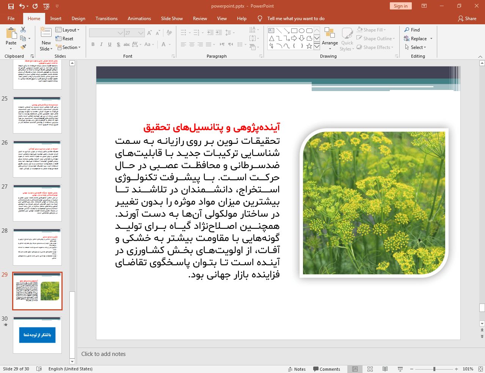Screen dimensions: 485x373
Task: Increase font size with the large A
Action: tap(149, 33)
